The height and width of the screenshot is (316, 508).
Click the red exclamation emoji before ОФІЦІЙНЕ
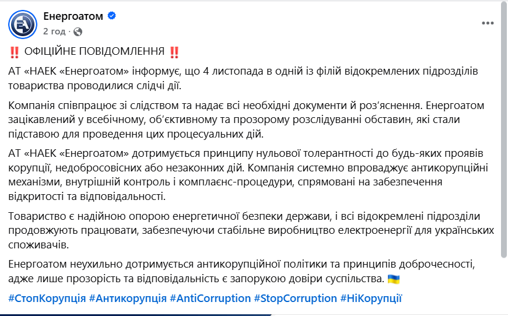tap(15, 52)
